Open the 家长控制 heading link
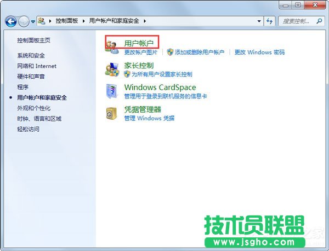This screenshot has width=329, height=251. [139, 66]
